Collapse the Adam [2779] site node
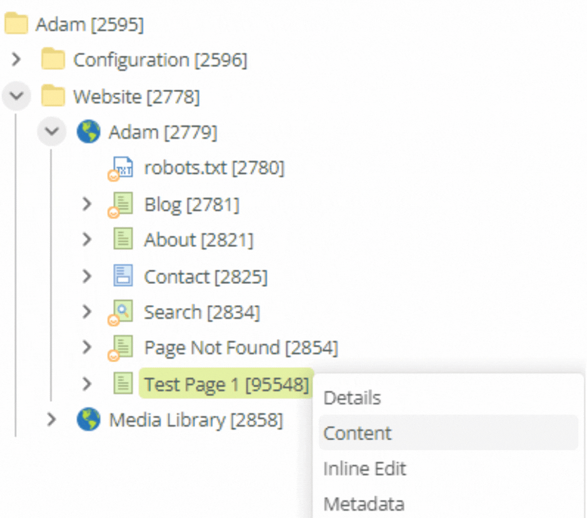Image resolution: width=587 pixels, height=518 pixels. point(52,131)
